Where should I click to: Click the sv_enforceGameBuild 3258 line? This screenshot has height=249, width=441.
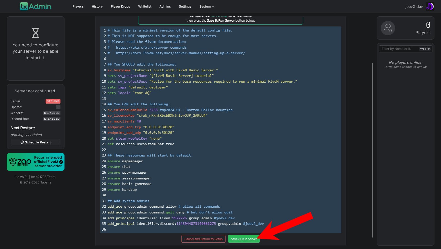(170, 110)
